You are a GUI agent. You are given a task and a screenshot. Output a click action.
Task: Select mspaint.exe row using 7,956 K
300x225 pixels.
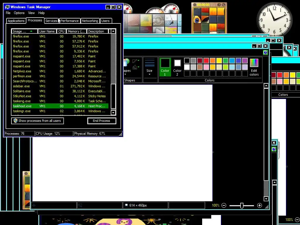click(x=60, y=61)
